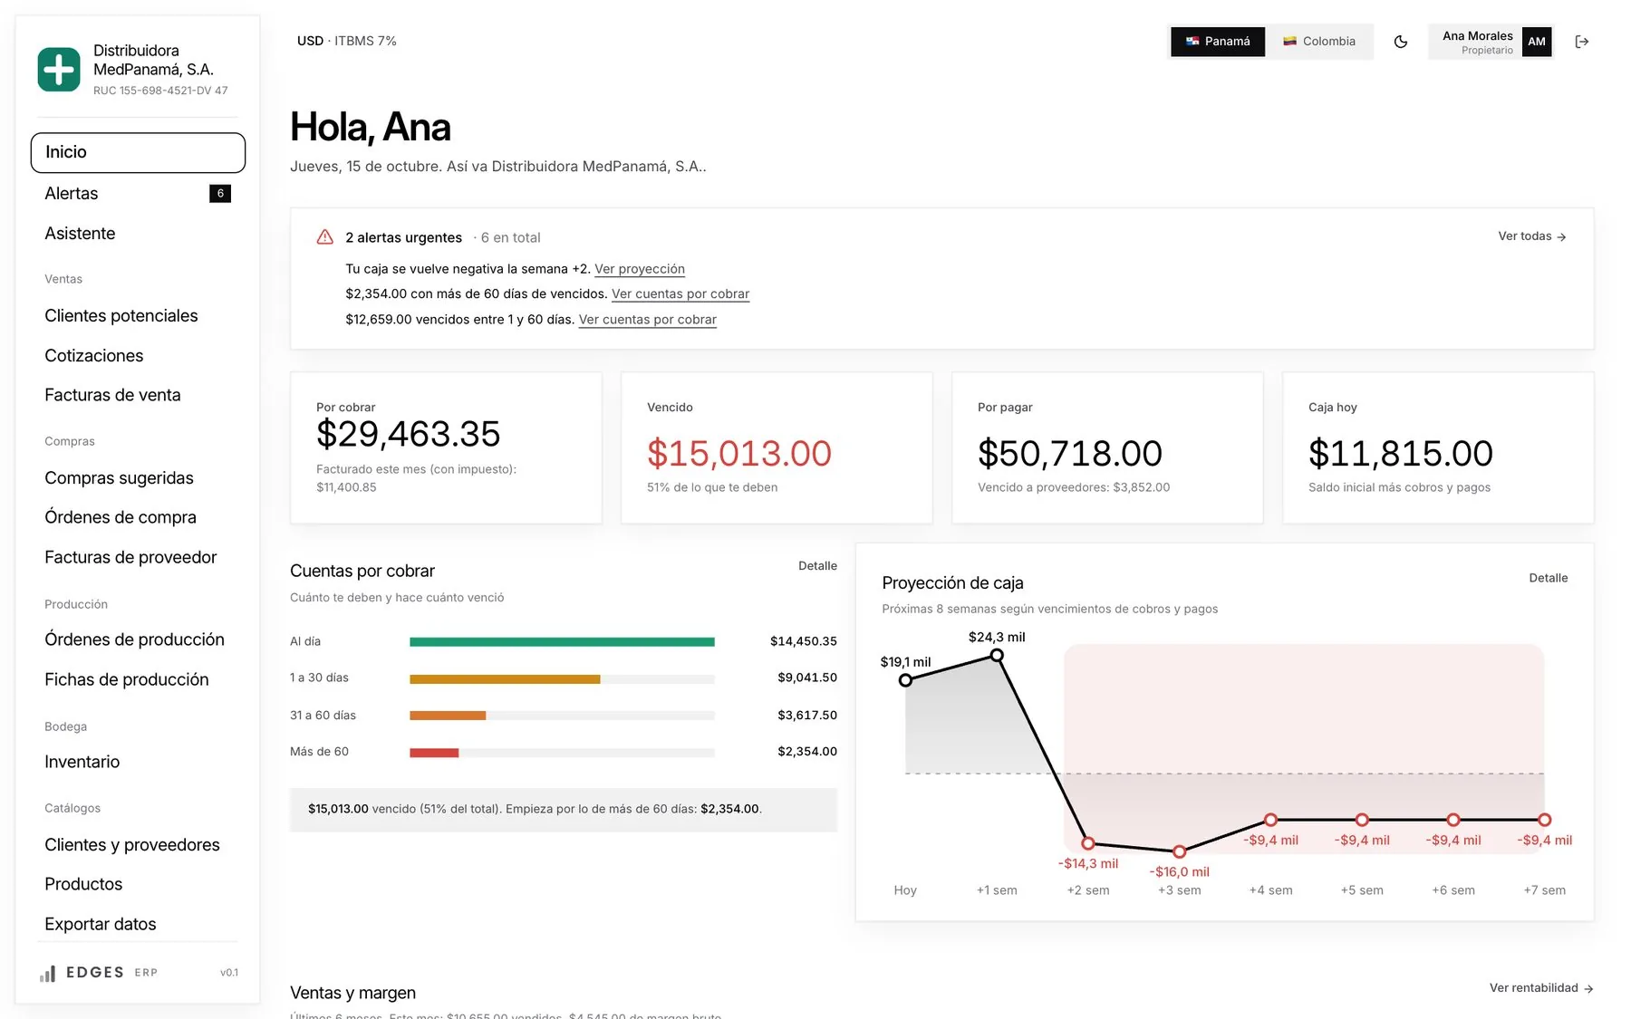Open Ver todas alerts arrow link
The image size is (1631, 1019).
click(x=1532, y=236)
